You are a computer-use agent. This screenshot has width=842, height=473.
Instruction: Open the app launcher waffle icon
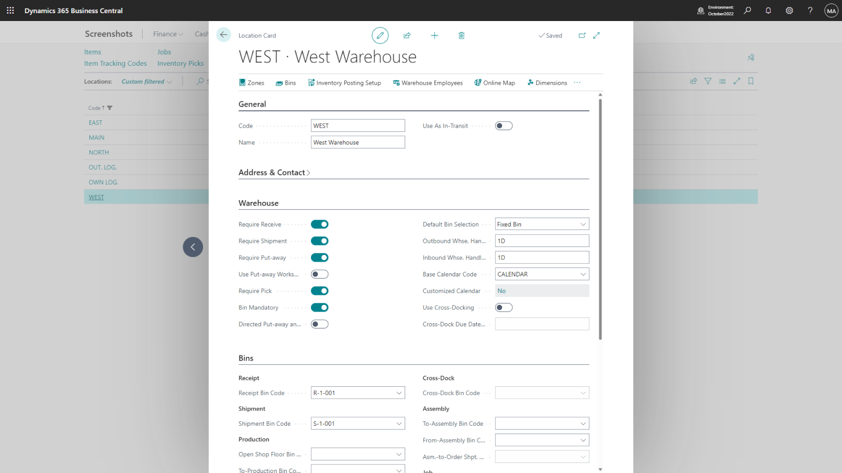(x=11, y=11)
